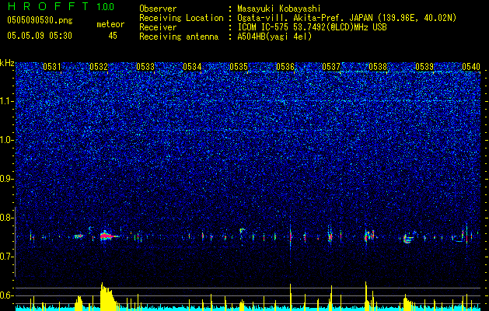Click the 0535 time marker
Viewport: 489px width, 311px height.
pos(239,67)
